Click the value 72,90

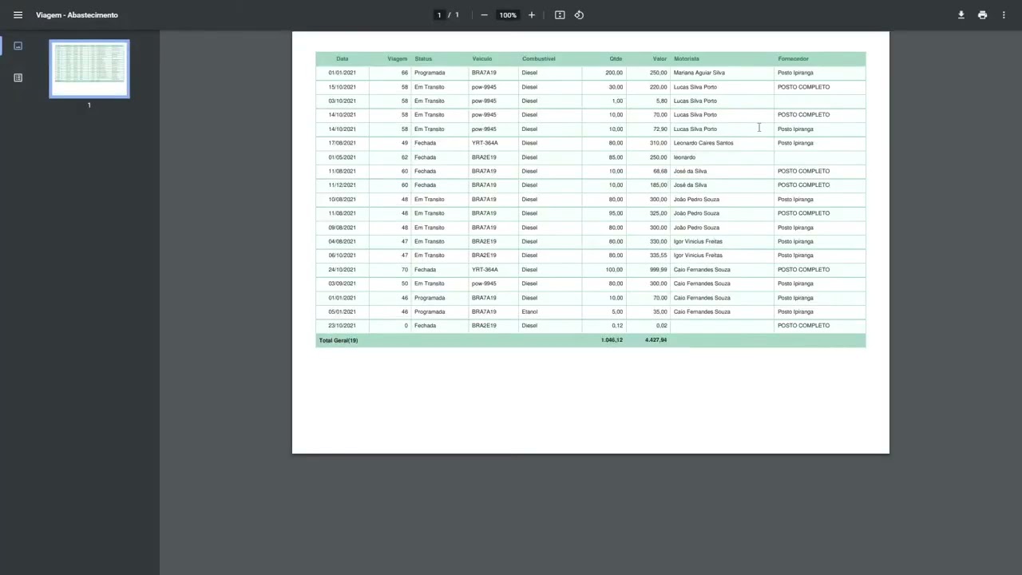[660, 129]
